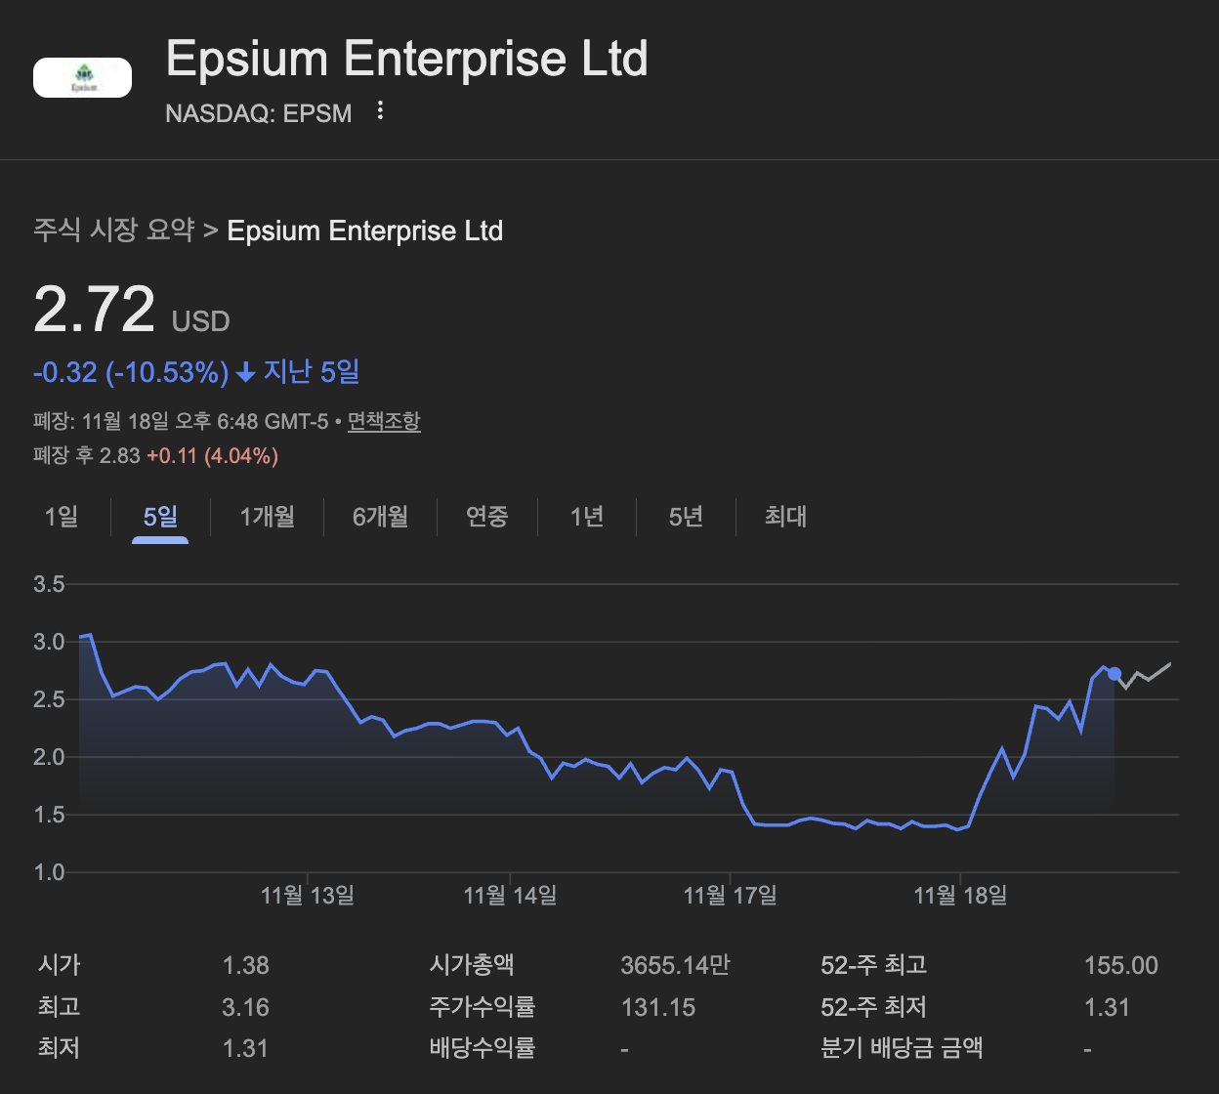Click the 11월 17일 date axis label
Image resolution: width=1219 pixels, height=1094 pixels.
pos(730,895)
